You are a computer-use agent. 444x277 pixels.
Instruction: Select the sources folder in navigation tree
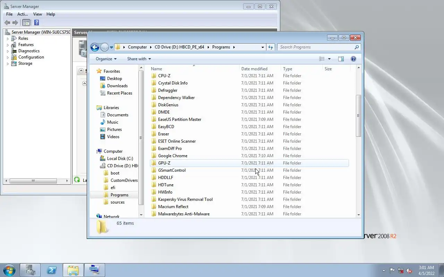118,202
